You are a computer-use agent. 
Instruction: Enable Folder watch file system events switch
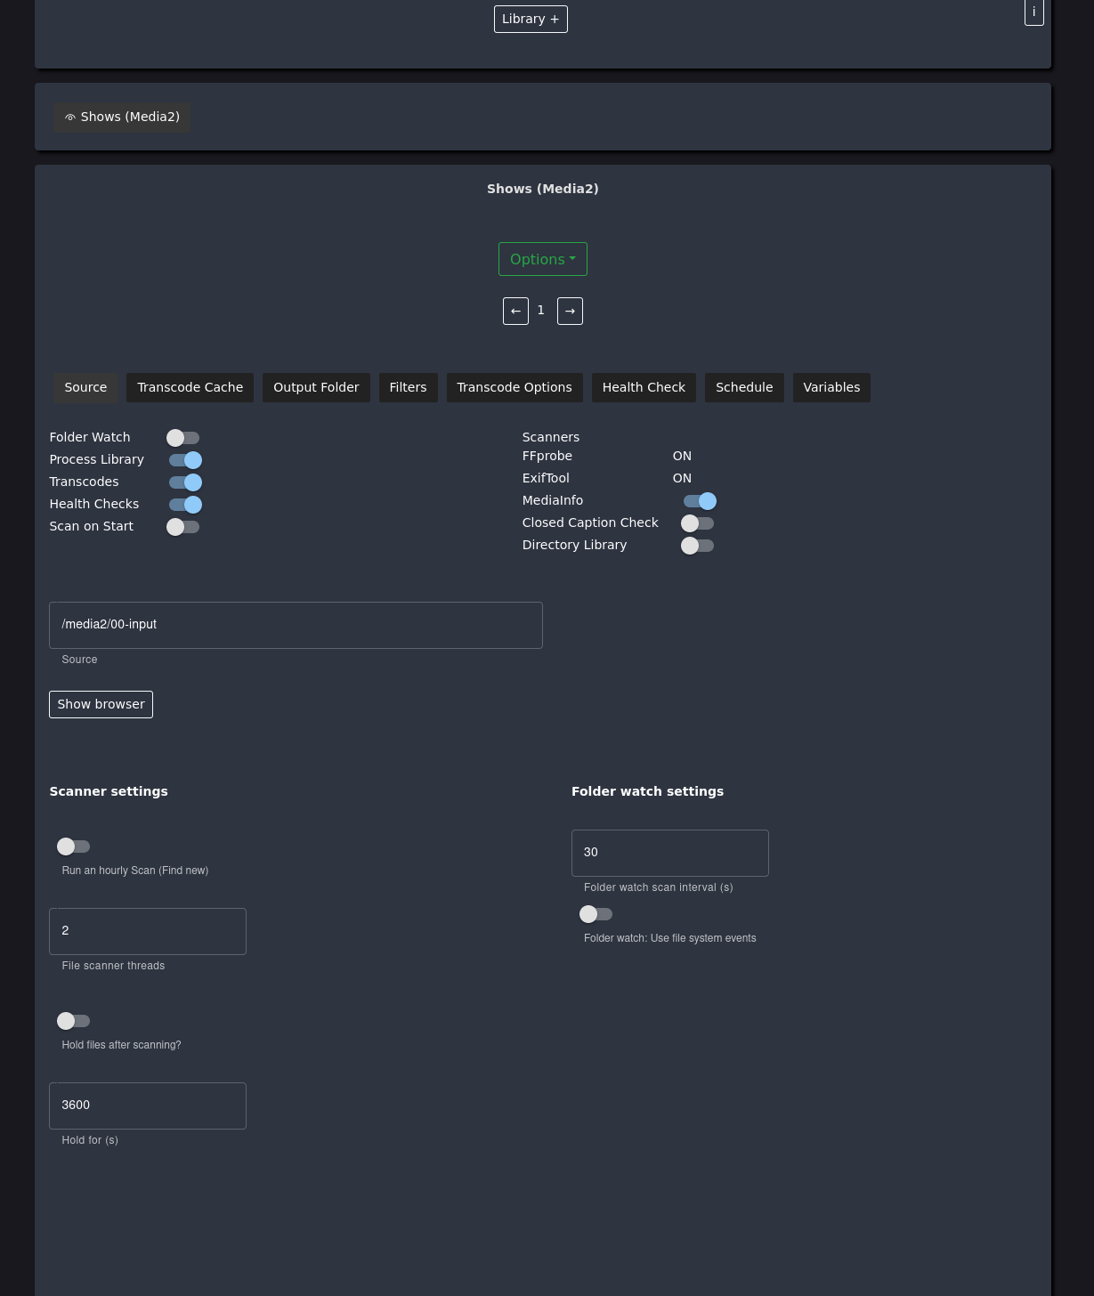[596, 914]
